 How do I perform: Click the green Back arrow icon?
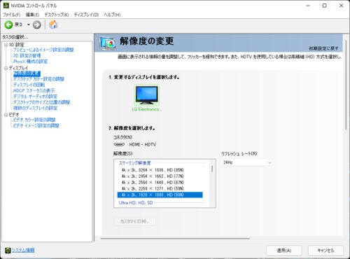coord(8,24)
